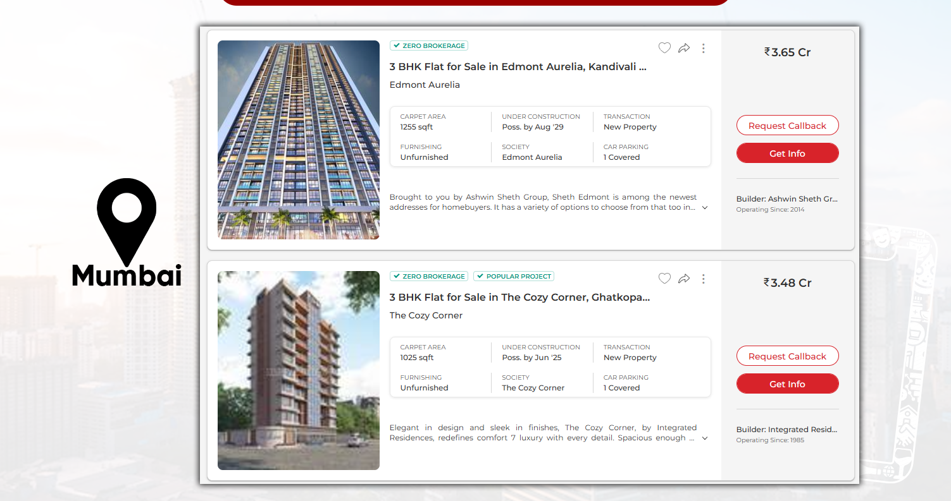
Task: Share The Cozy Corner listing
Action: point(684,278)
